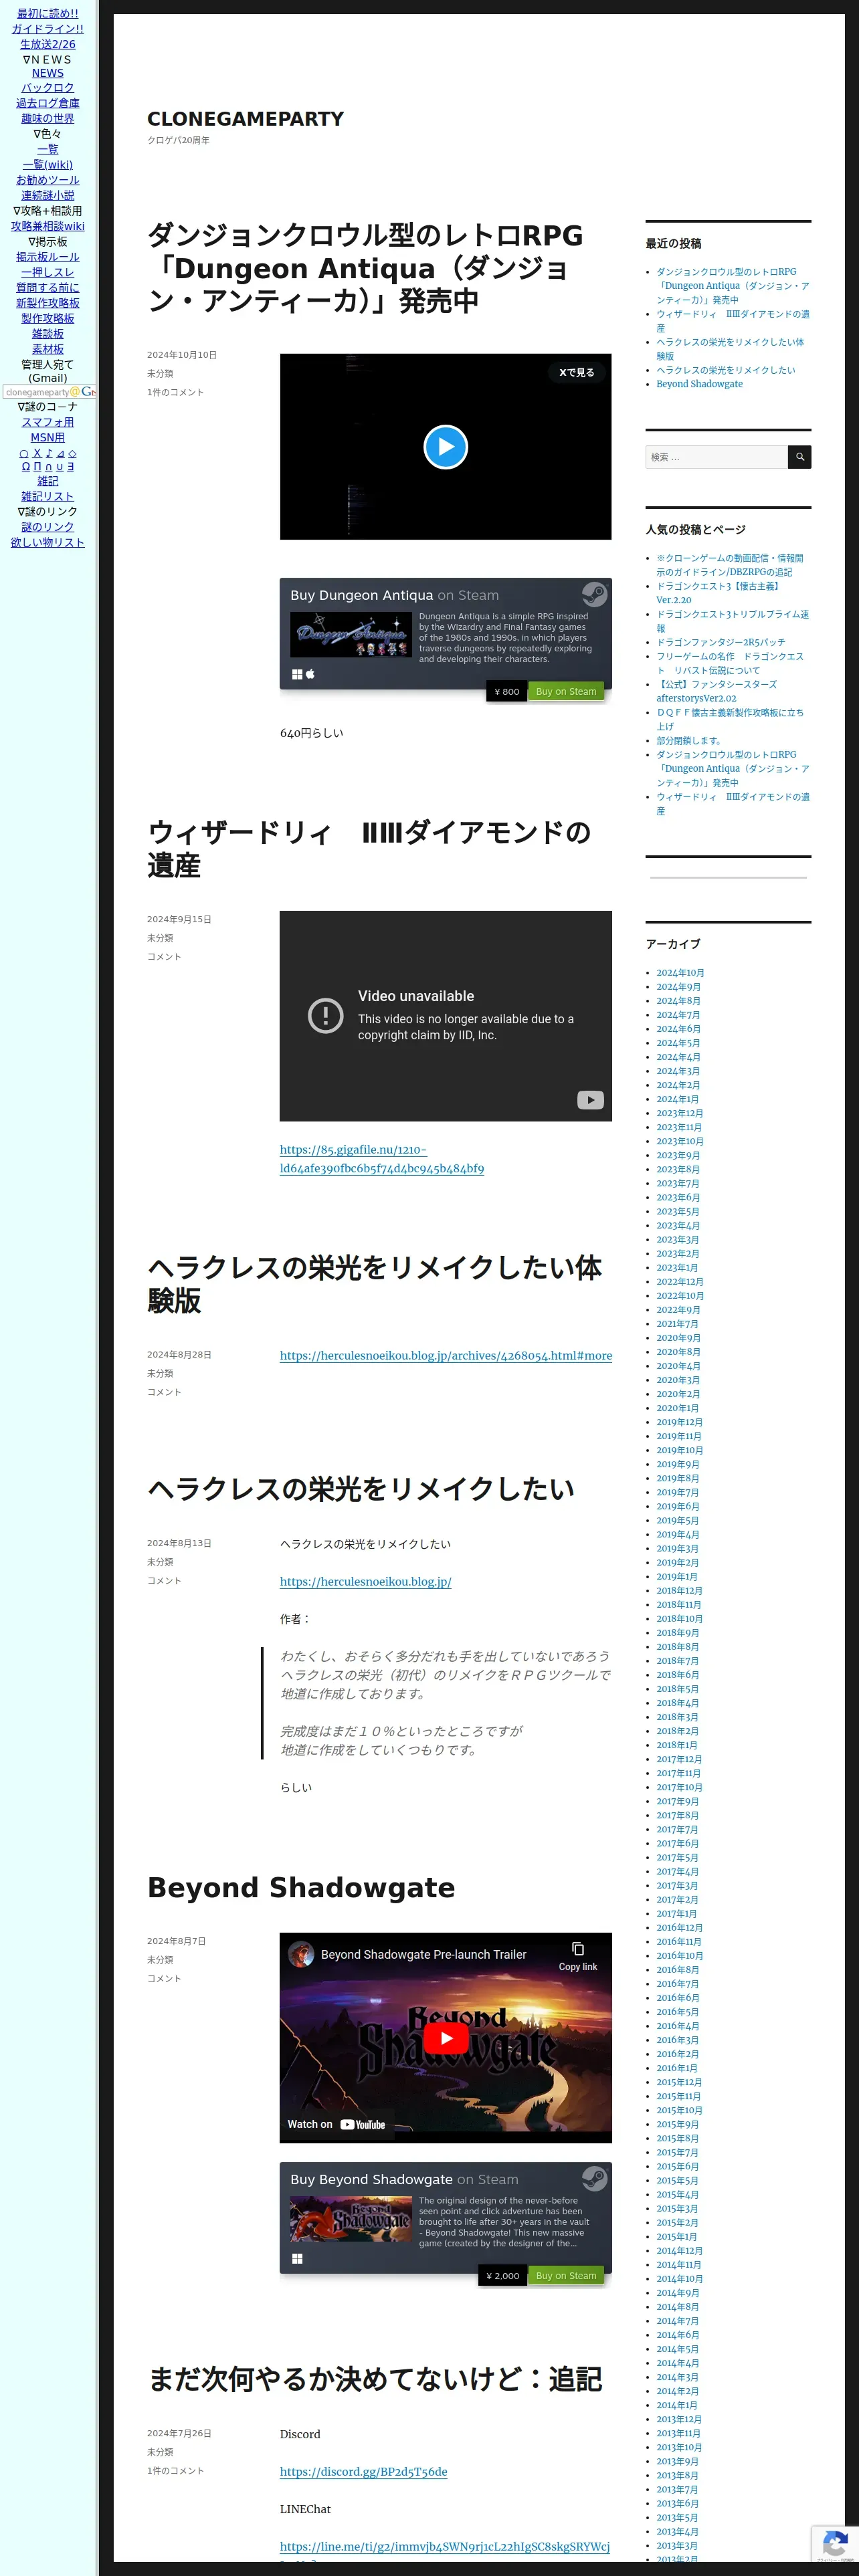Open sidebar link 最初に読め!!
The image size is (859, 2576).
tap(48, 14)
